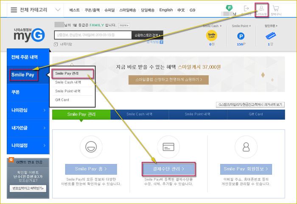Click the coupon count under 할인쿠폰
Image resolution: width=297 pixels, height=204 pixels.
271,44
